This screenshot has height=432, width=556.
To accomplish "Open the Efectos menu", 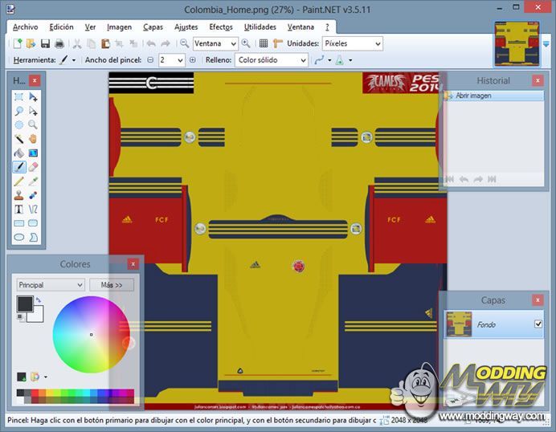I will click(x=221, y=26).
